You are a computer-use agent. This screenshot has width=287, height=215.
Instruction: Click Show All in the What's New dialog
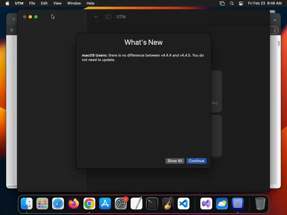click(175, 161)
